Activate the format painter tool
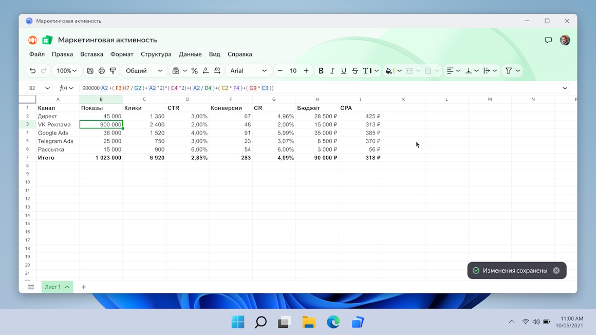596x335 pixels. [x=113, y=71]
